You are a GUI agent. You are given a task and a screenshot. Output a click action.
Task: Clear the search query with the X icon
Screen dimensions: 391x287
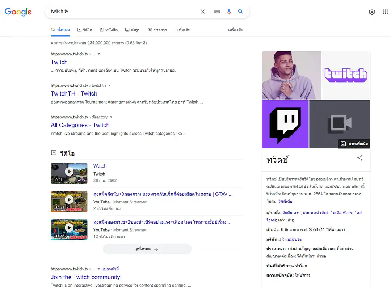click(x=202, y=11)
